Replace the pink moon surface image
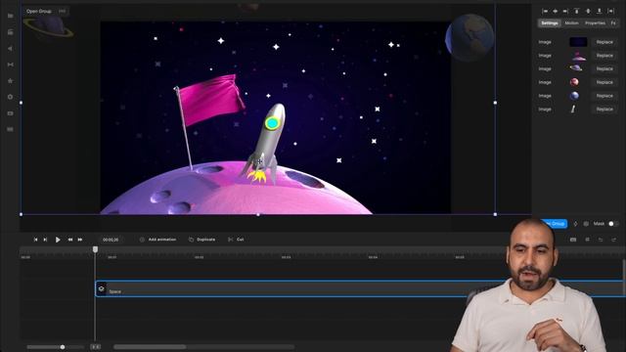 point(604,56)
